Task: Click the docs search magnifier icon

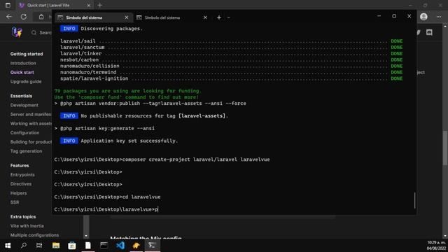Action: coord(34,33)
